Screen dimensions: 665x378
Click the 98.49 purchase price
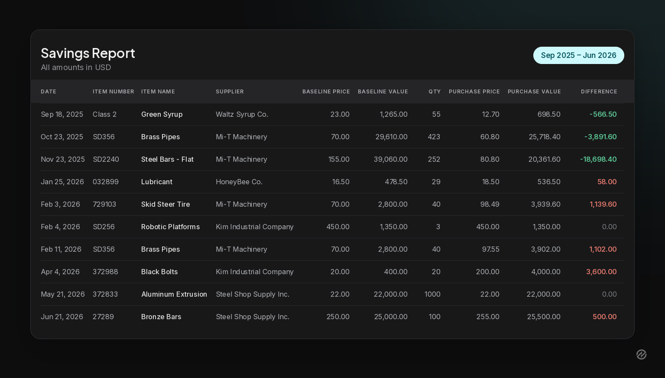[490, 204]
